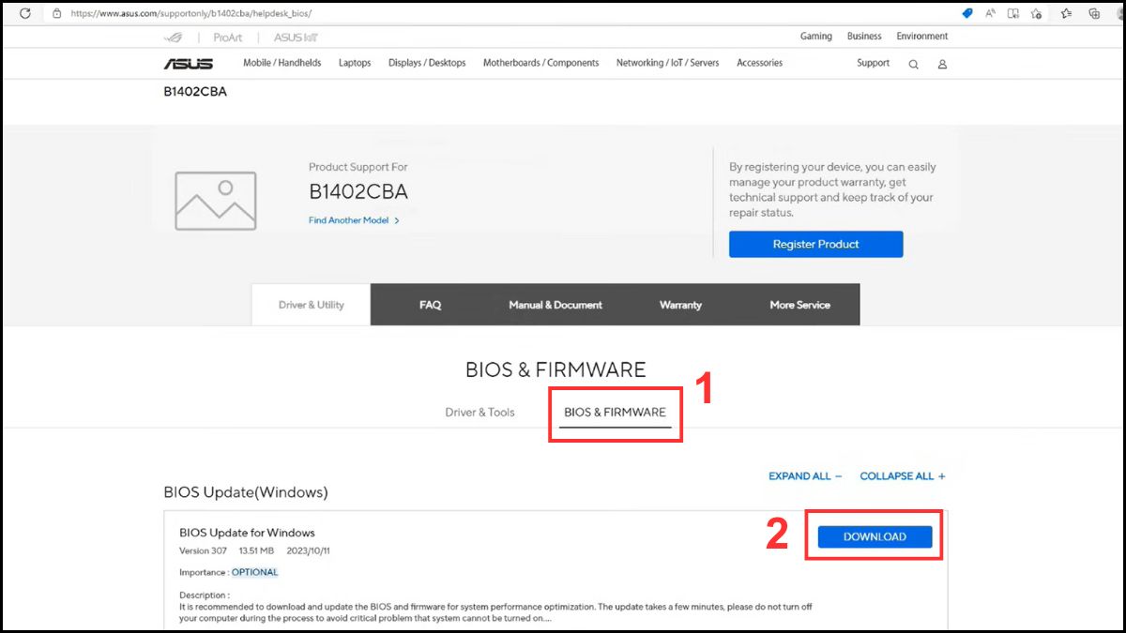
Task: Switch to the FAQ tab
Action: coord(430,305)
